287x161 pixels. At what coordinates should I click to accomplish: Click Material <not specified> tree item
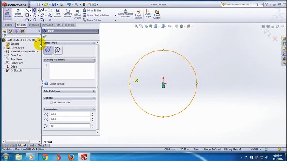24,51
